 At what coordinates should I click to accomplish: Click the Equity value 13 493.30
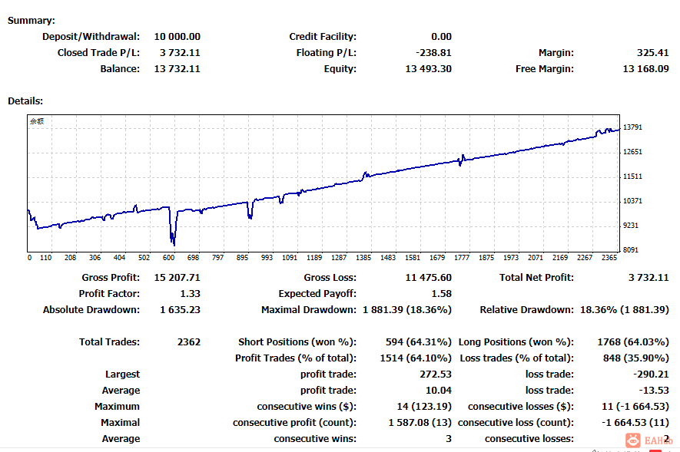tap(428, 69)
